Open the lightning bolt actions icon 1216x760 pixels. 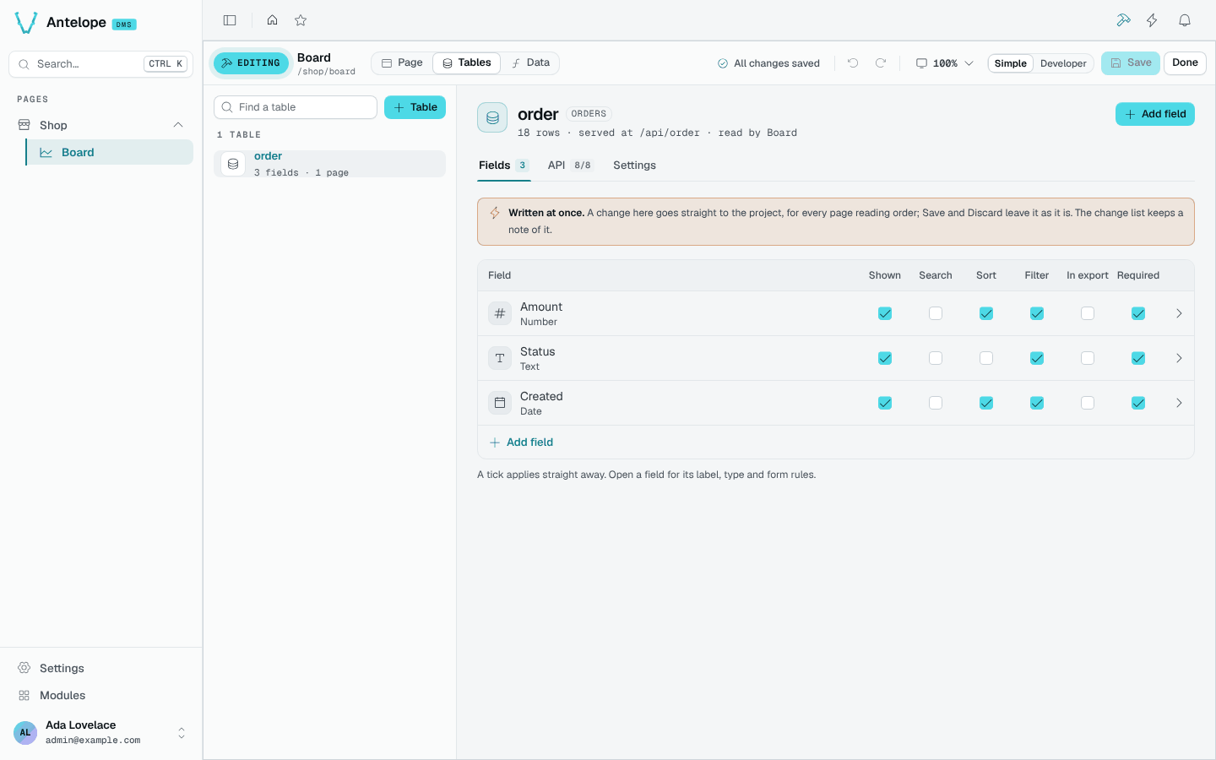click(1152, 20)
